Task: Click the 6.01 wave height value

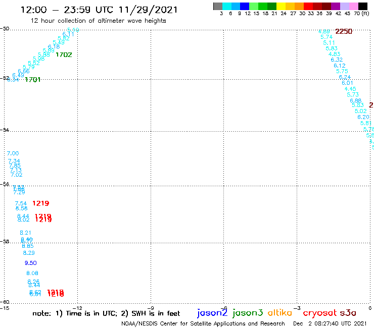Action: pyautogui.click(x=347, y=83)
